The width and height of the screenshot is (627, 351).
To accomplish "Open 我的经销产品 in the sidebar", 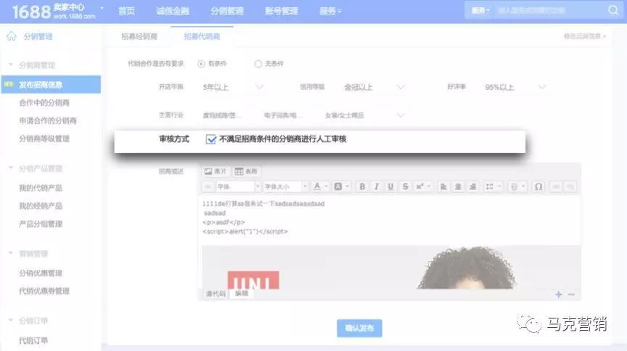I will click(41, 206).
